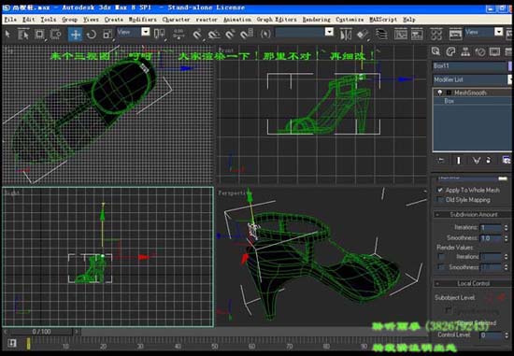Toggle Apply To Whole Mesh checkbox
The height and width of the screenshot is (356, 514).
[x=440, y=190]
